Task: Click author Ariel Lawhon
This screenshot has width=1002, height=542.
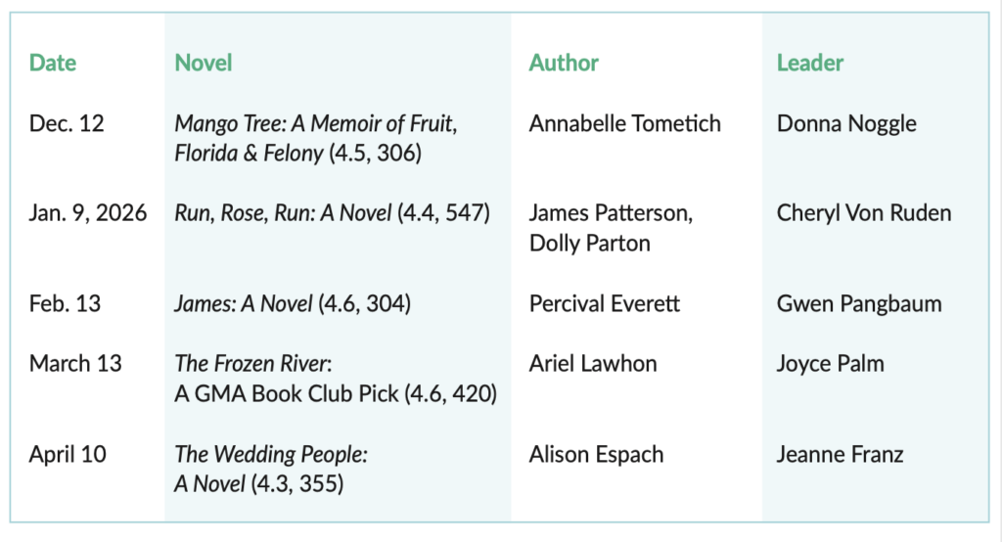Action: [x=593, y=364]
